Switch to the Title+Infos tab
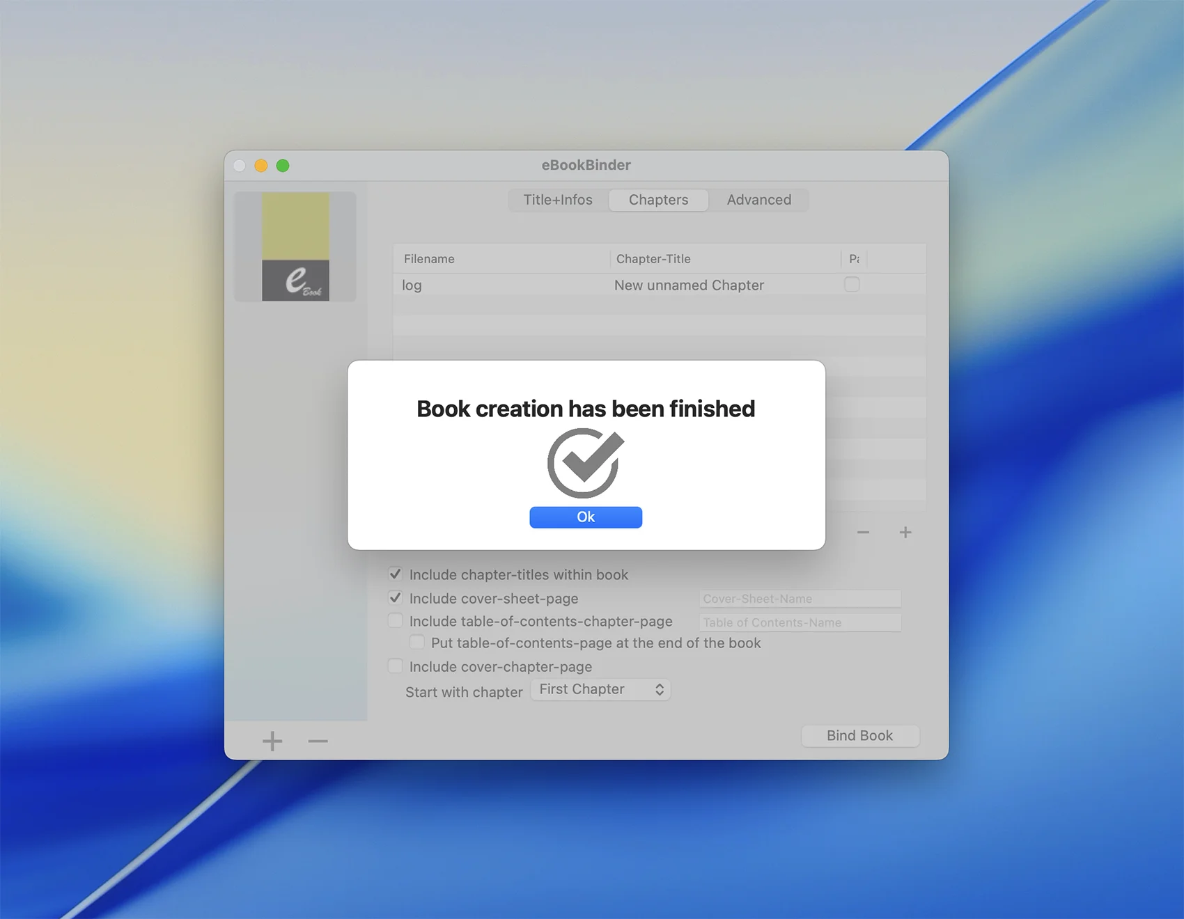Viewport: 1184px width, 919px height. pyautogui.click(x=558, y=200)
